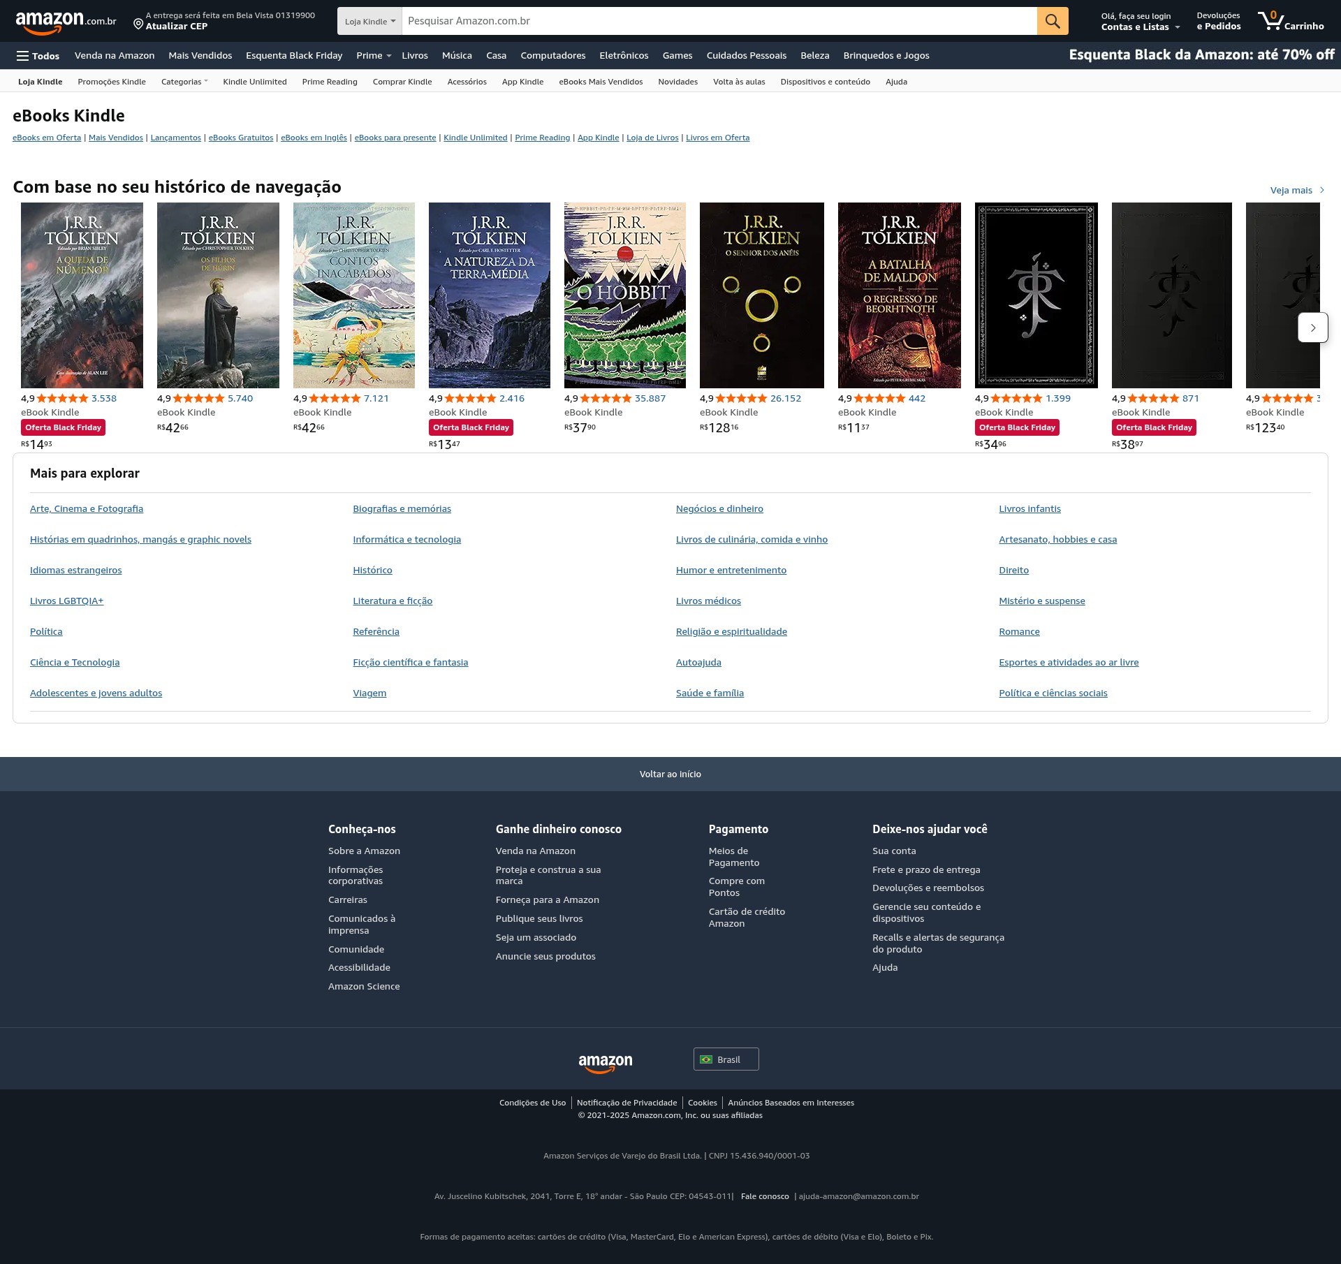Image resolution: width=1341 pixels, height=1264 pixels.
Task: Open Amazon Science footer link
Action: (x=364, y=986)
